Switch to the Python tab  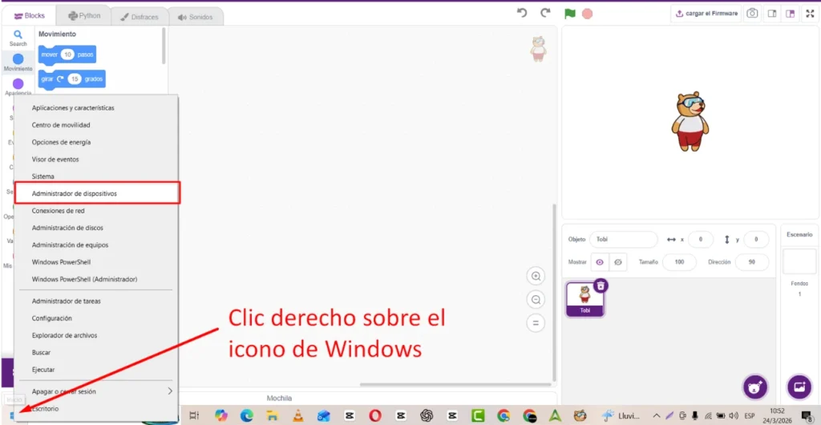tap(84, 16)
